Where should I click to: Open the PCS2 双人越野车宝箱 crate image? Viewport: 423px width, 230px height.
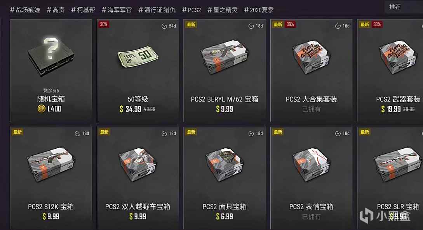[138, 164]
